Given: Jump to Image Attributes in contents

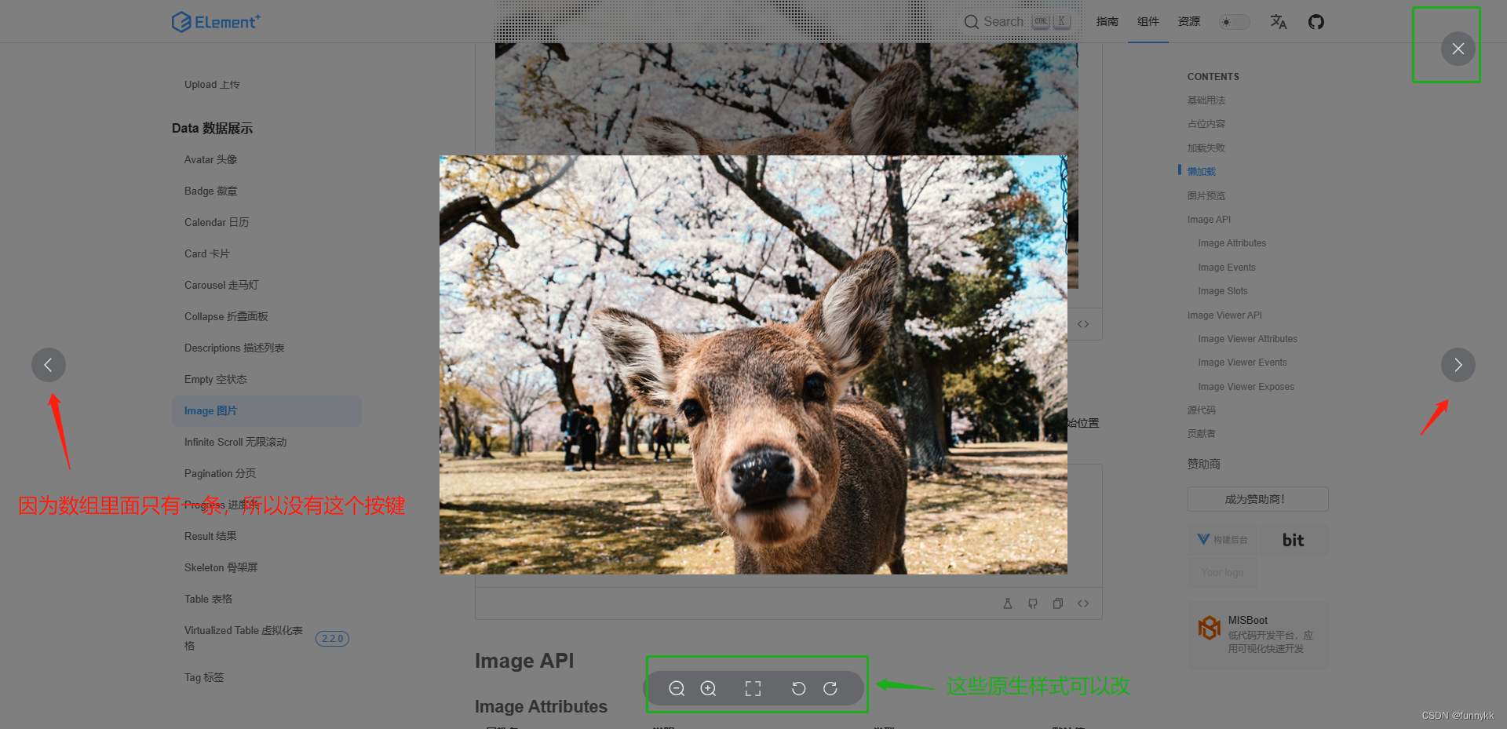Looking at the screenshot, I should click(x=1232, y=243).
